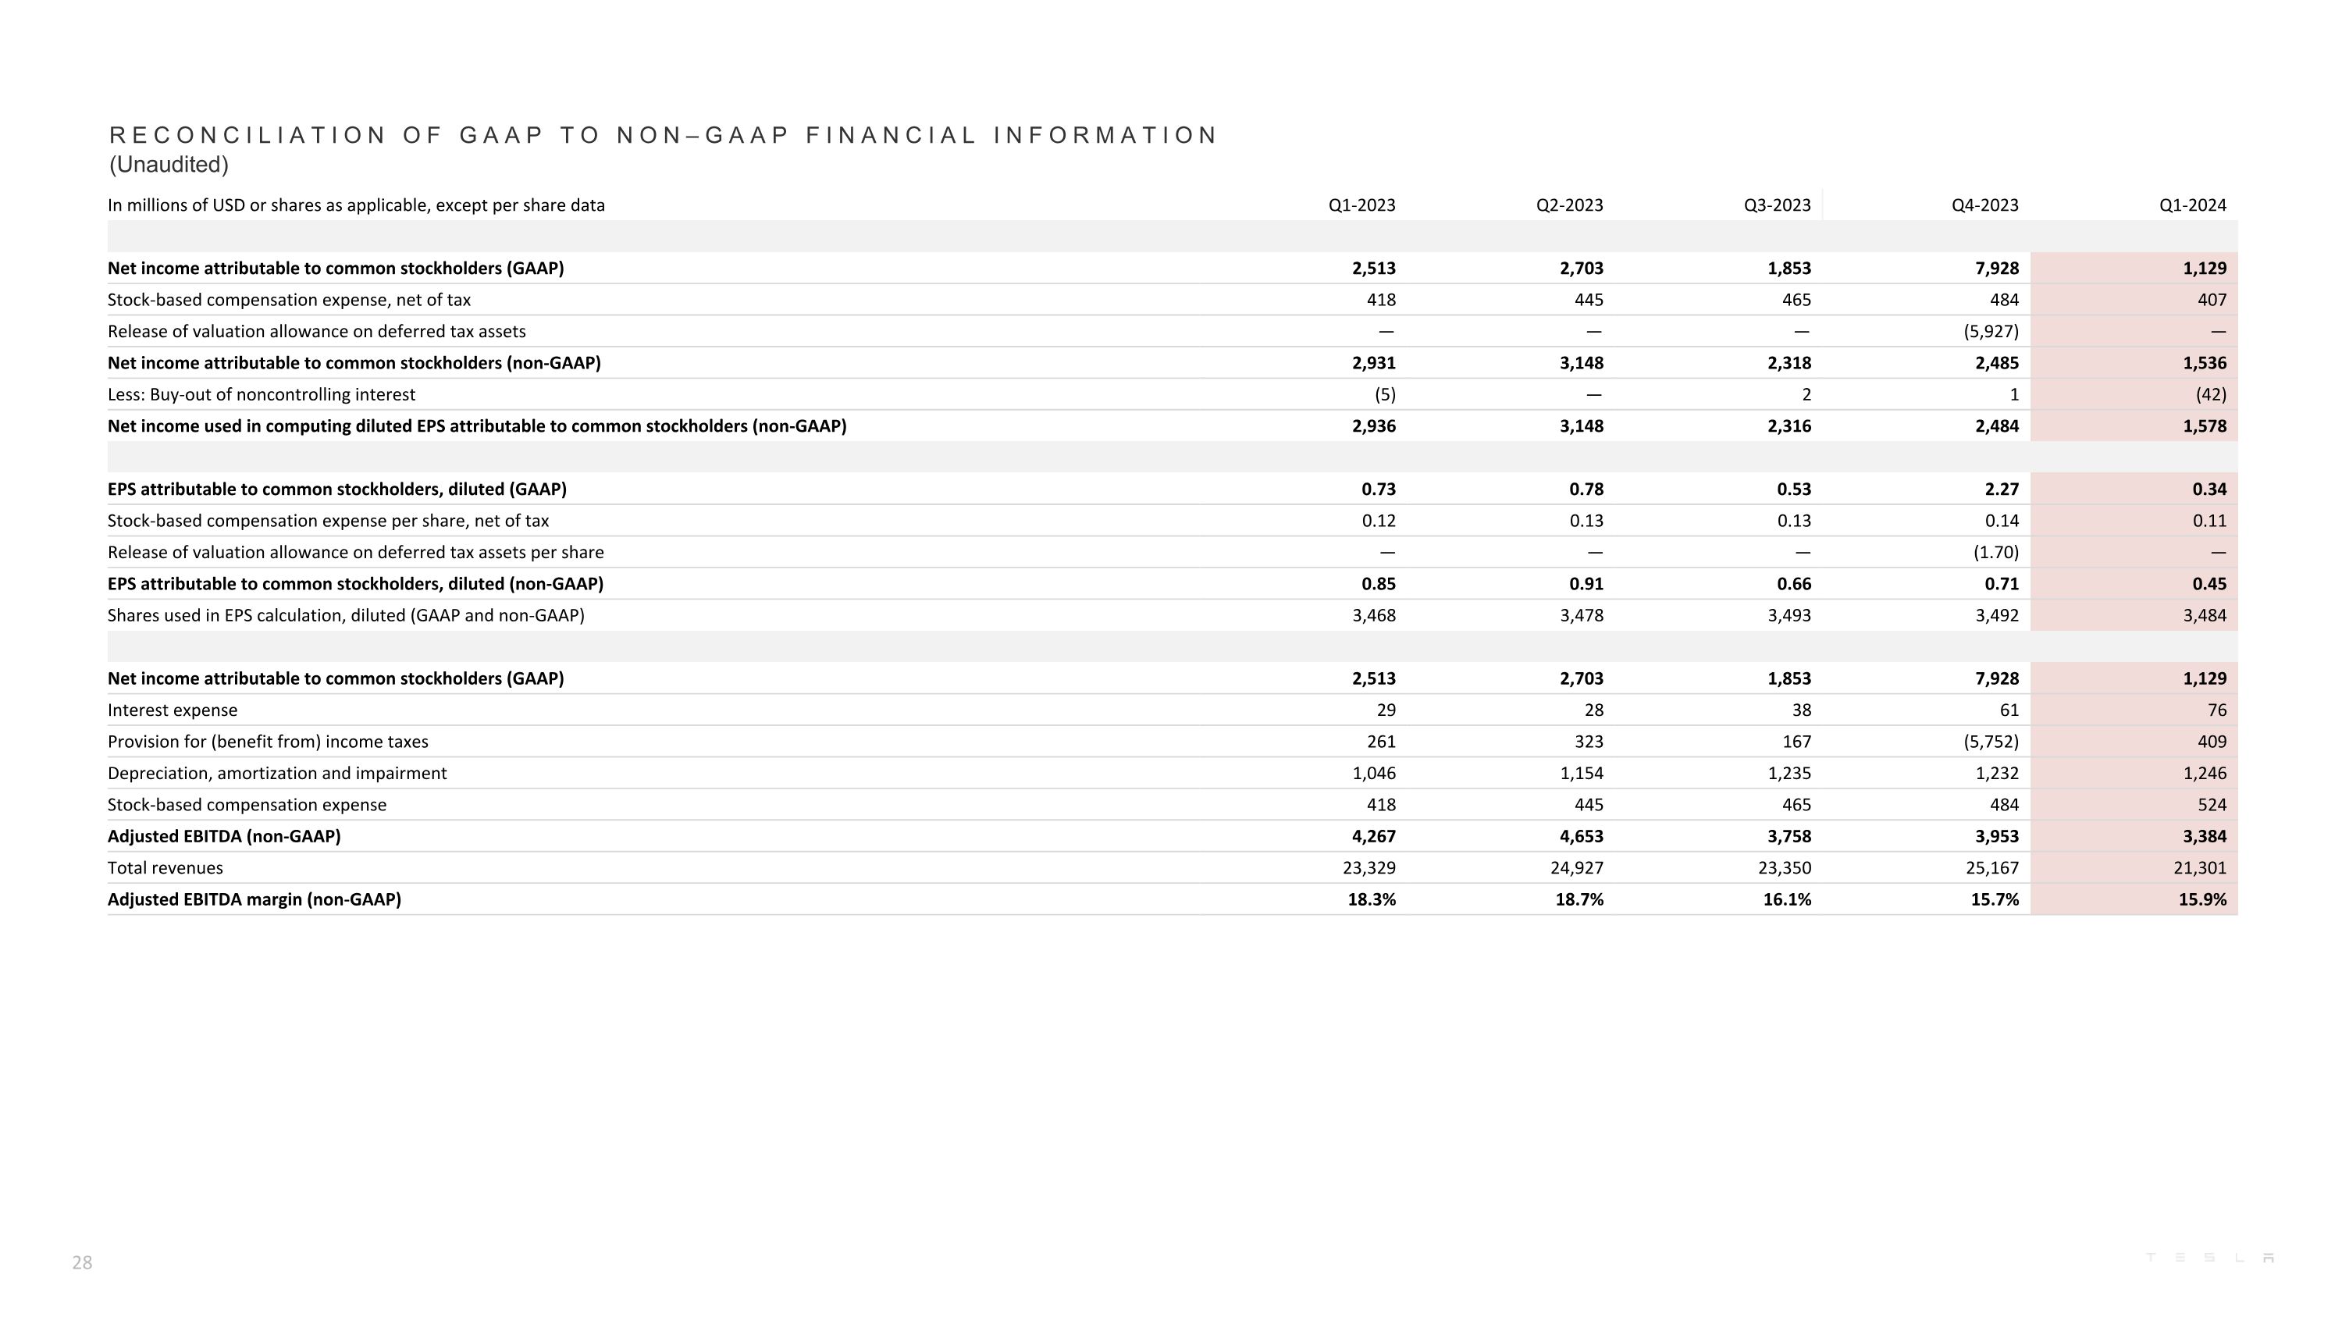Click the slide title about GAAP reconciliation
Image resolution: width=2342 pixels, height=1317 pixels.
(663, 135)
